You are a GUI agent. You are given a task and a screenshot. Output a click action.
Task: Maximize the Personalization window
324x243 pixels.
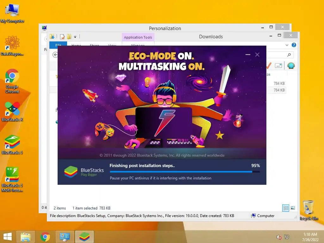coord(271,27)
